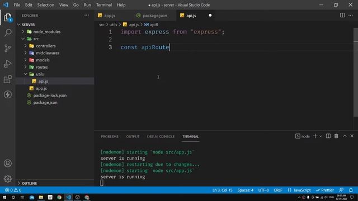This screenshot has width=358, height=201.
Task: Open editor more actions ellipsis
Action: pos(351,15)
